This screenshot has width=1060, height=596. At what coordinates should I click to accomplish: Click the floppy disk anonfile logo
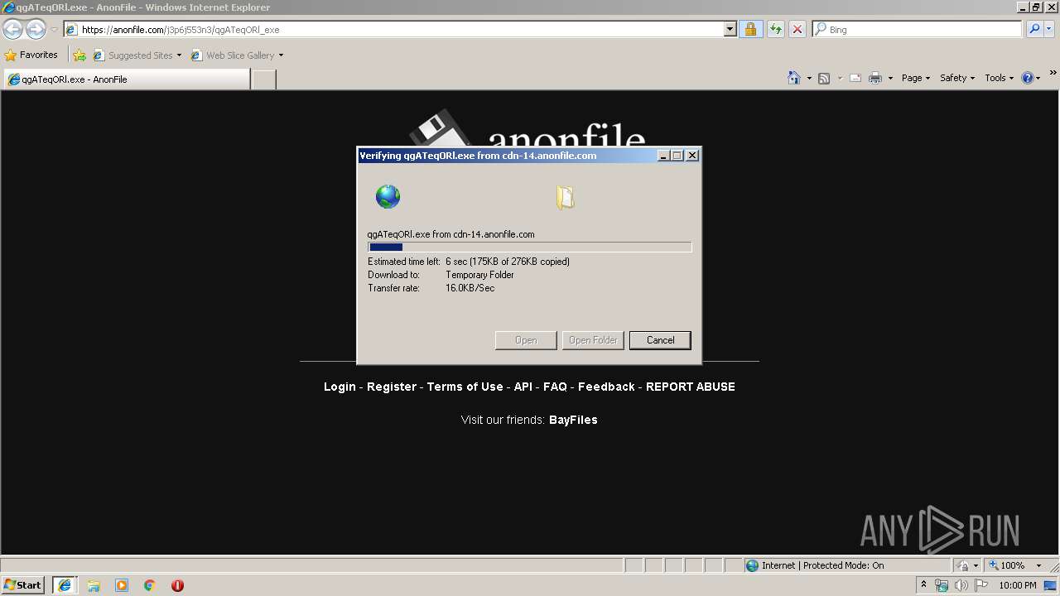pyautogui.click(x=439, y=128)
